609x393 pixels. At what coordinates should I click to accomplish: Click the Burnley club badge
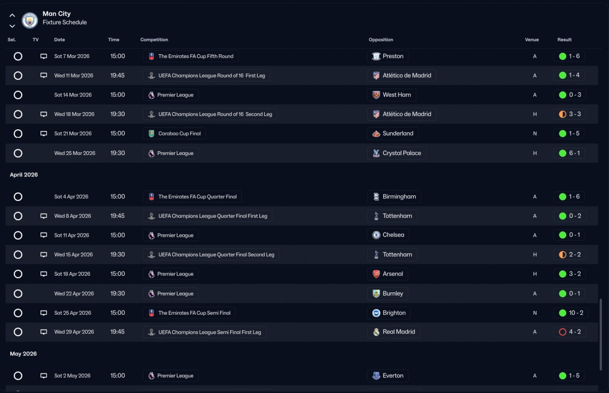(x=376, y=294)
